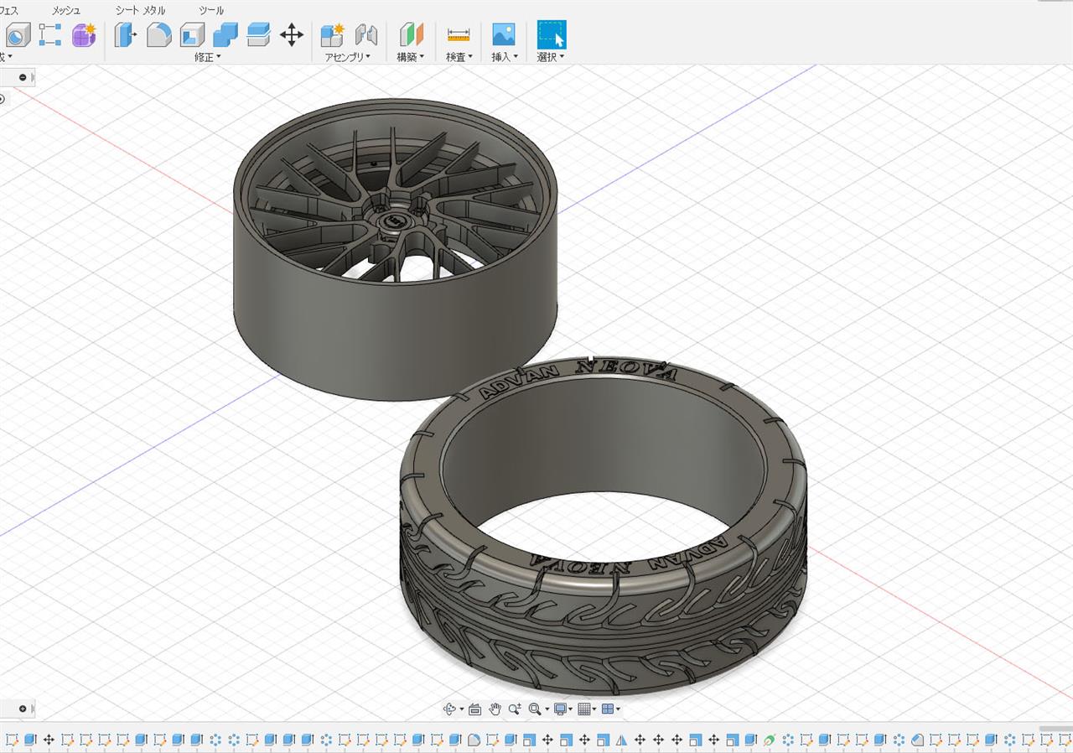Switch to the ツール tab

[211, 10]
